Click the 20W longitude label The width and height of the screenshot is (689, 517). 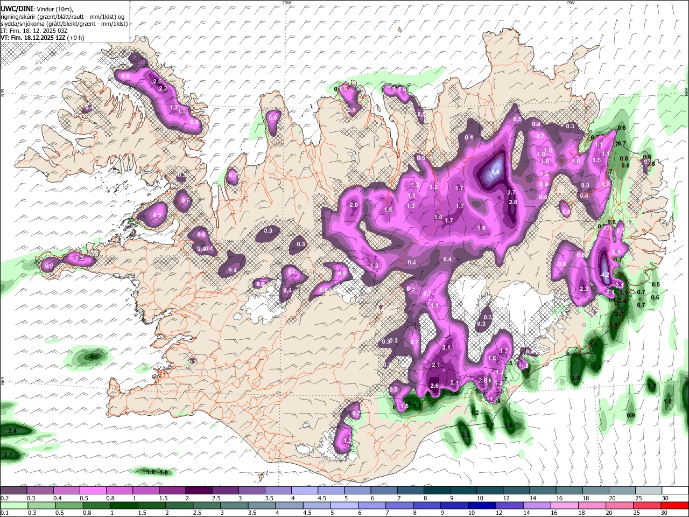[286, 3]
